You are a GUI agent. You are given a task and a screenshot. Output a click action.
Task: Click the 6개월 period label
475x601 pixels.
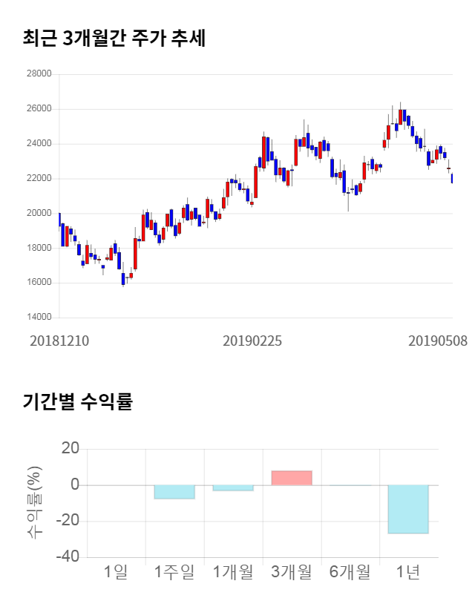pyautogui.click(x=350, y=572)
